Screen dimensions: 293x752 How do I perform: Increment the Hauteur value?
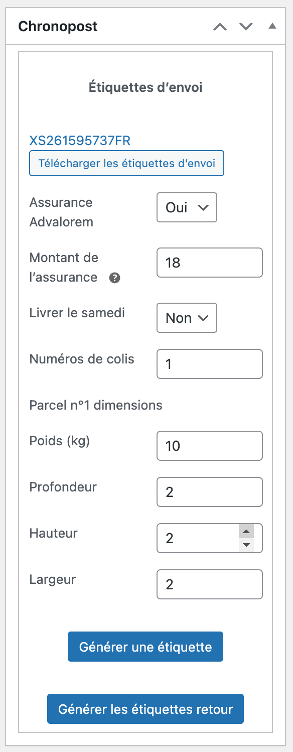(x=247, y=532)
